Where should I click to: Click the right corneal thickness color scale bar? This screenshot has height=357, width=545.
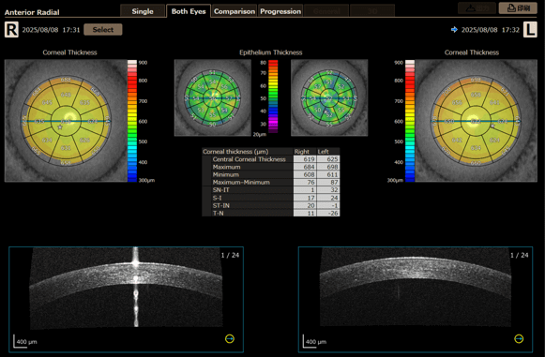[132, 121]
